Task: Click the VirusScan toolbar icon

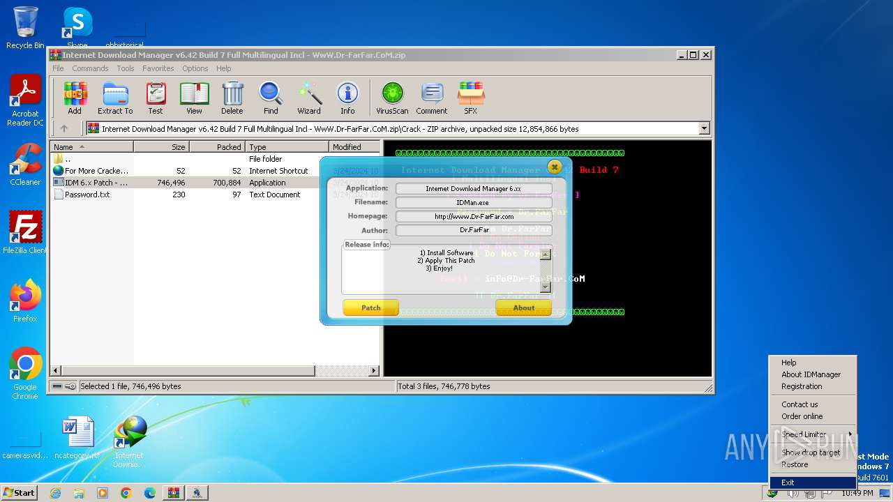Action: coord(392,98)
